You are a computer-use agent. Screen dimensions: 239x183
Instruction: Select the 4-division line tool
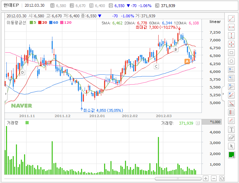(231, 78)
